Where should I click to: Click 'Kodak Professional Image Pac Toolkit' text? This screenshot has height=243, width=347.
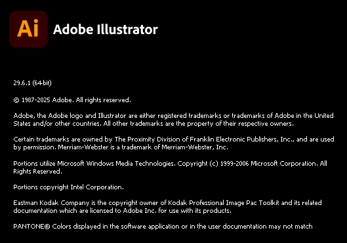point(224,203)
